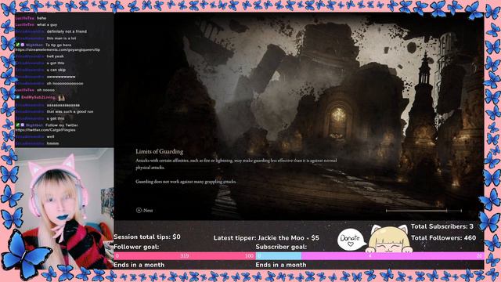Click 'Ends in a month' under follower goal
Viewport: 501px width, 282px height.
coord(139,265)
